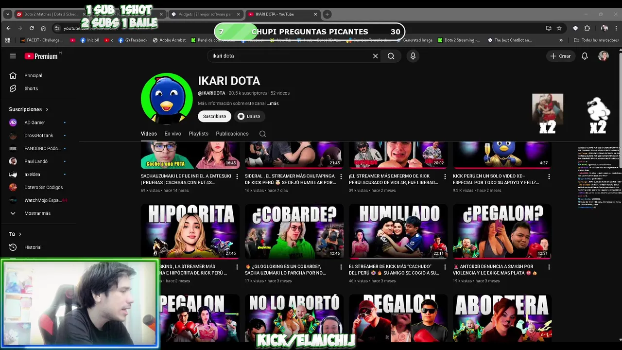Open the Todos los marcadores folder

[x=596, y=40]
